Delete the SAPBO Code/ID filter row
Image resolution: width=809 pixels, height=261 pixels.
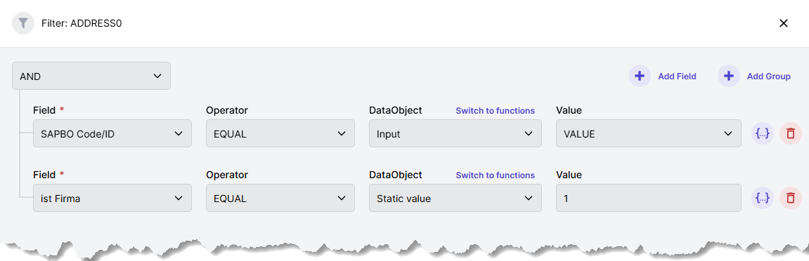(x=791, y=133)
